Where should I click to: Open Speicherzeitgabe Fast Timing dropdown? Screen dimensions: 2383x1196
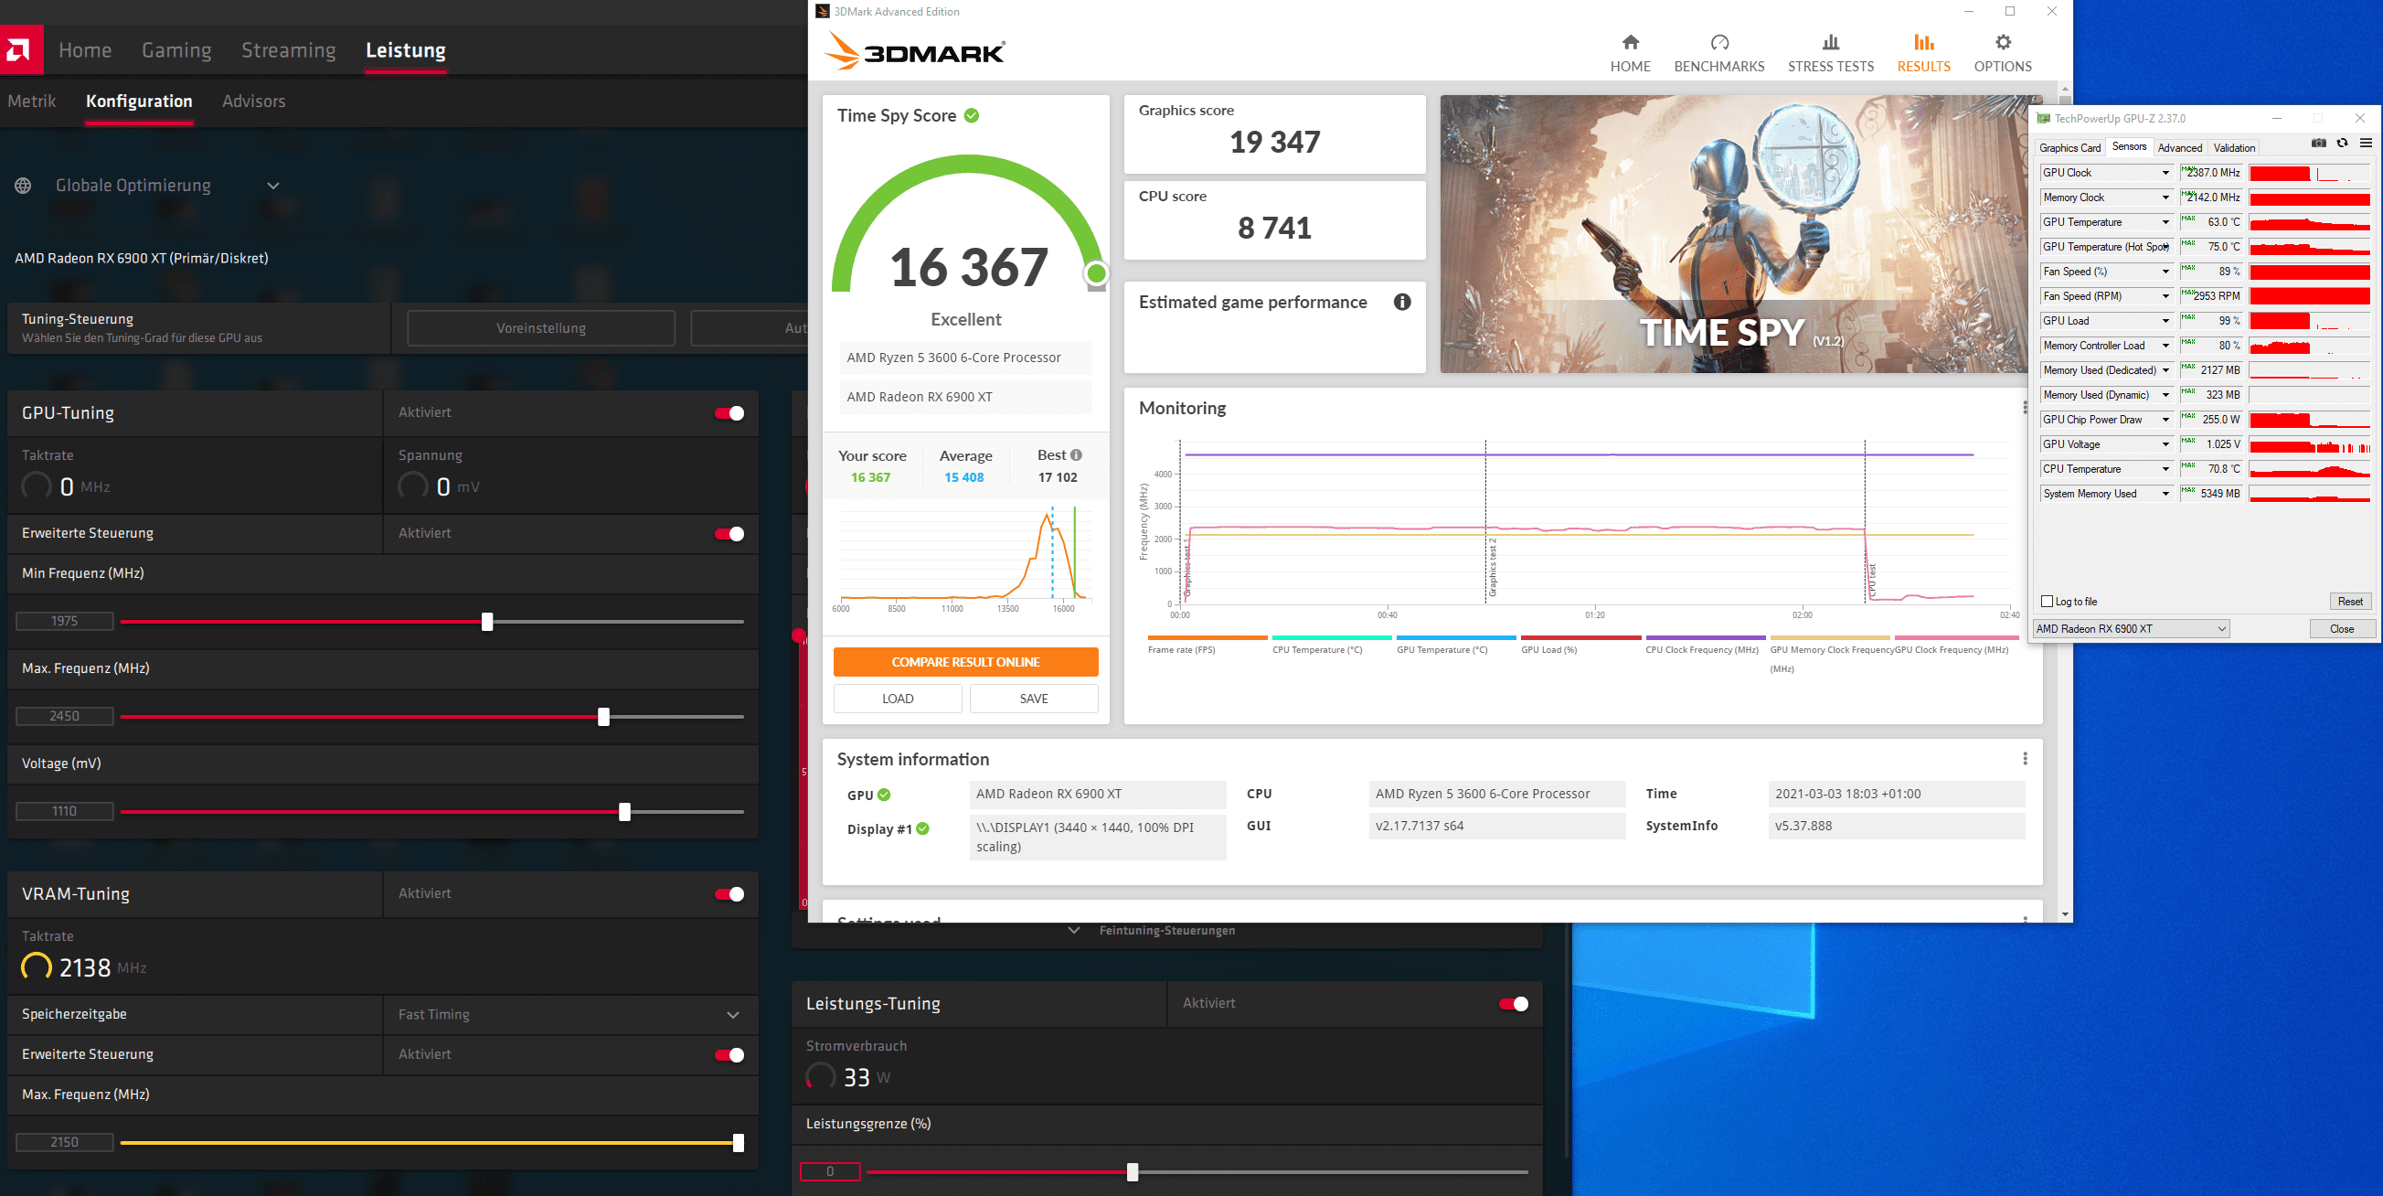click(x=733, y=1015)
